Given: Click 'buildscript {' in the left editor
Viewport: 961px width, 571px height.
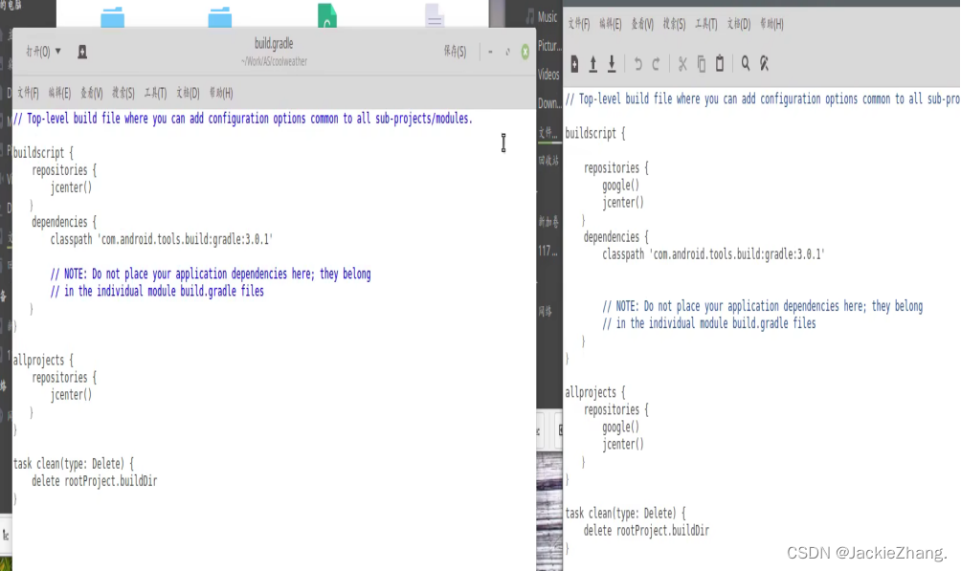Looking at the screenshot, I should tap(43, 152).
